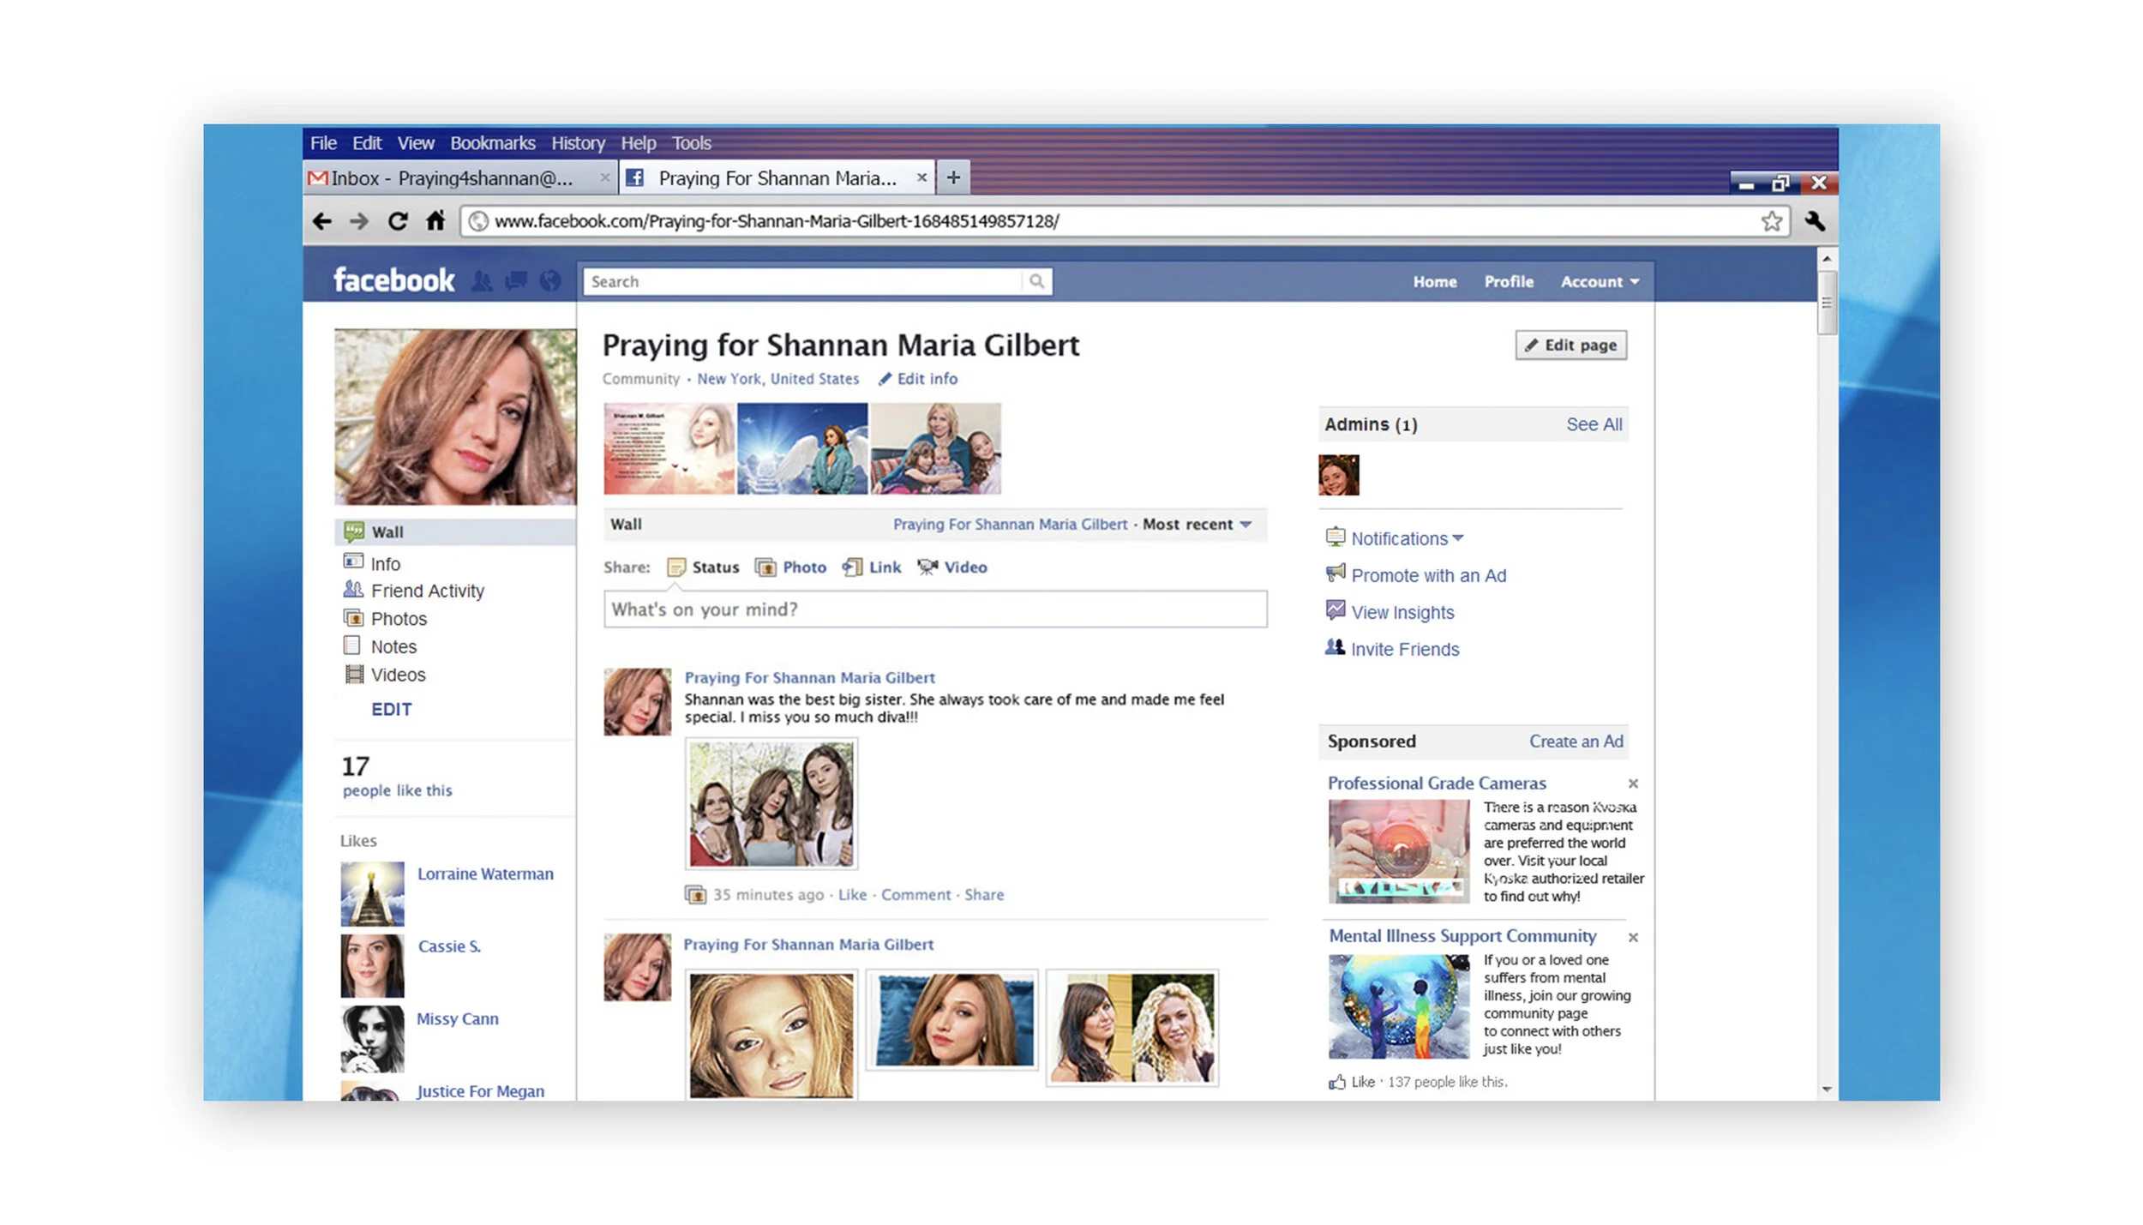Image resolution: width=2143 pixels, height=1225 pixels.
Task: Close the Inbox Gmail tab
Action: (604, 177)
